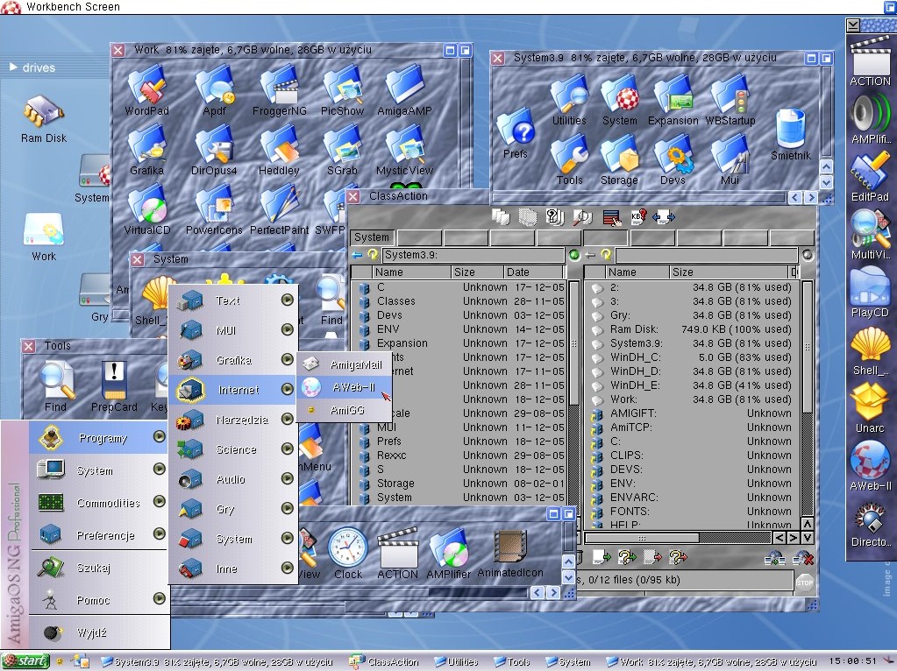This screenshot has height=671, width=897.
Task: Open PrepCard in Tools window
Action: pyautogui.click(x=114, y=387)
